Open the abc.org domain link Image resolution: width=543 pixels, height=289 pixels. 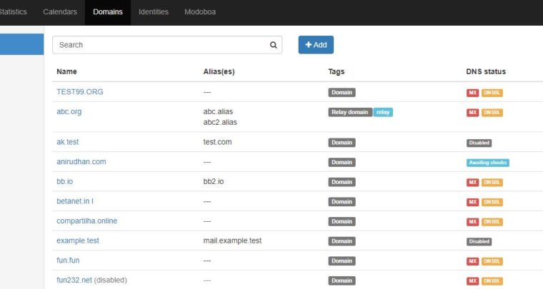[x=69, y=112]
